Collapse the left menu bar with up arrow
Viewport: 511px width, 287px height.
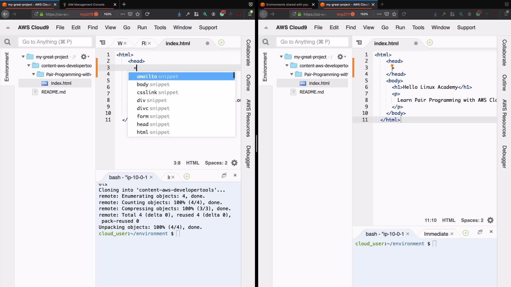(8, 27)
